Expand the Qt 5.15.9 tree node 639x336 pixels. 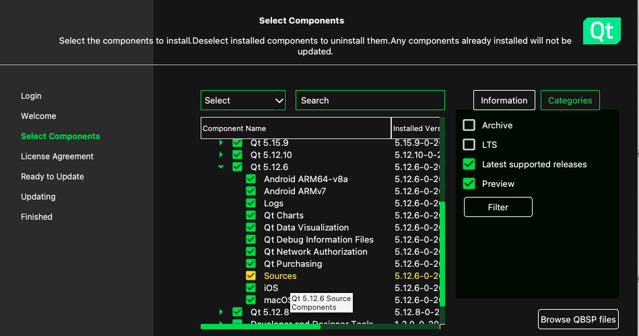point(221,142)
